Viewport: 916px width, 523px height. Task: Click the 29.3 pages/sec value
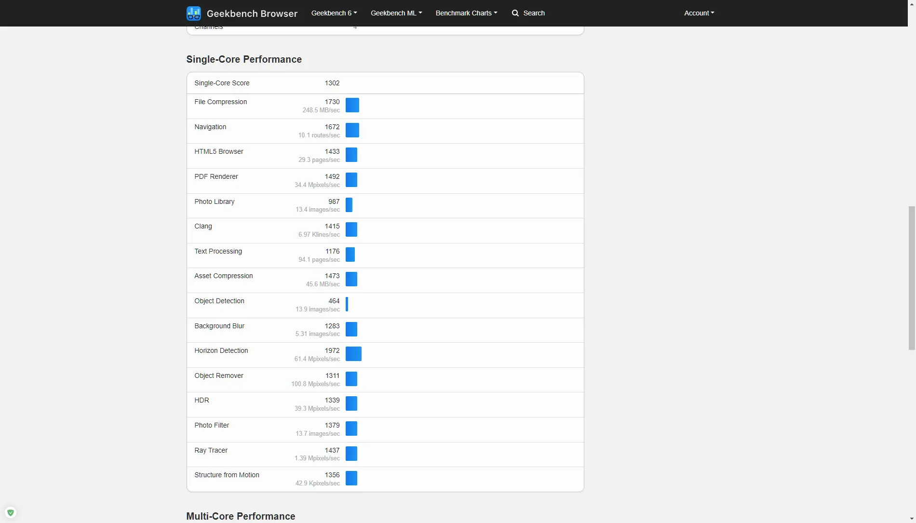point(319,160)
